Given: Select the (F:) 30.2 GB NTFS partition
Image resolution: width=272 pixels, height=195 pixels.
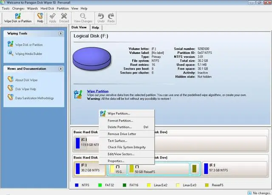Looking at the screenshot, I should point(90,169).
